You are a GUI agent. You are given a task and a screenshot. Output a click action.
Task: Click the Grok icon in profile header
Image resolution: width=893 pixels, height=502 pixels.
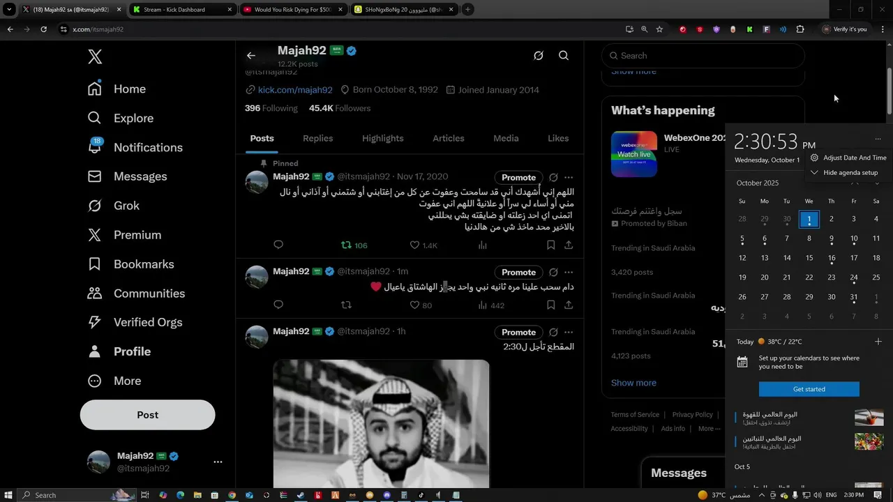coord(539,56)
